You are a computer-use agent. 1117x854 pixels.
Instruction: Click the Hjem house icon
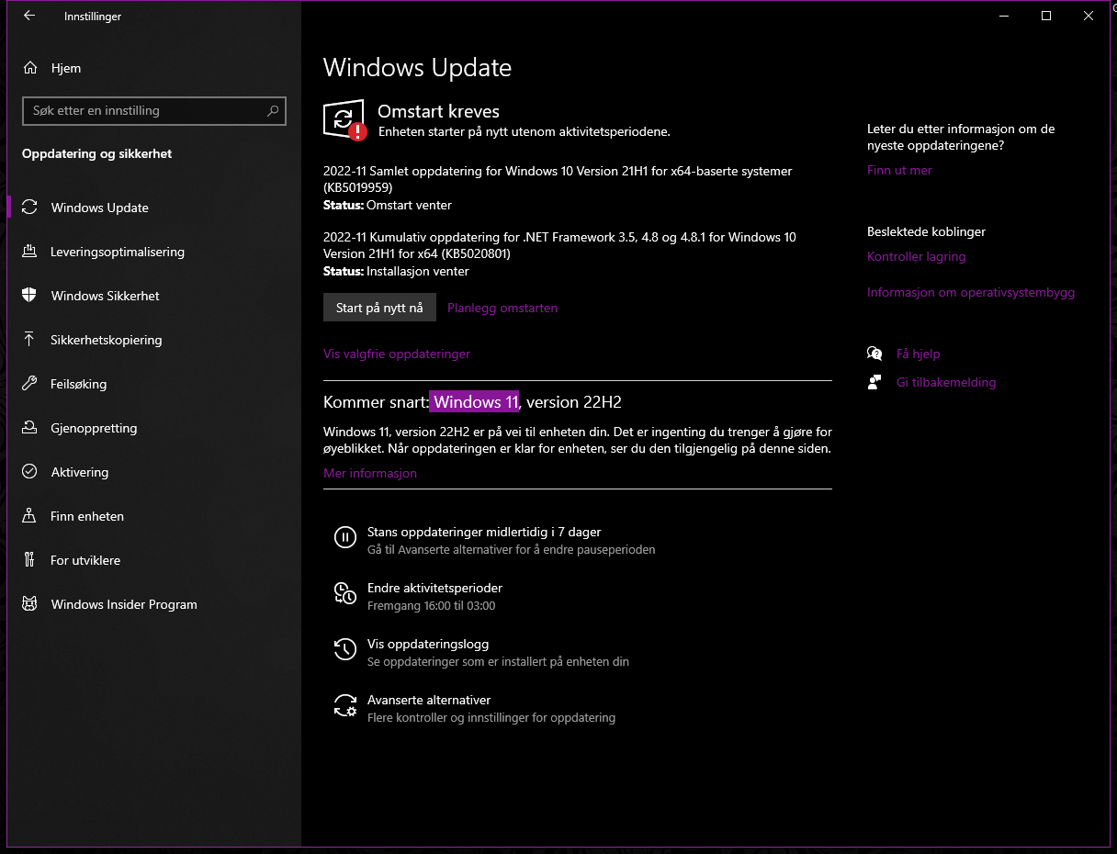pyautogui.click(x=30, y=68)
